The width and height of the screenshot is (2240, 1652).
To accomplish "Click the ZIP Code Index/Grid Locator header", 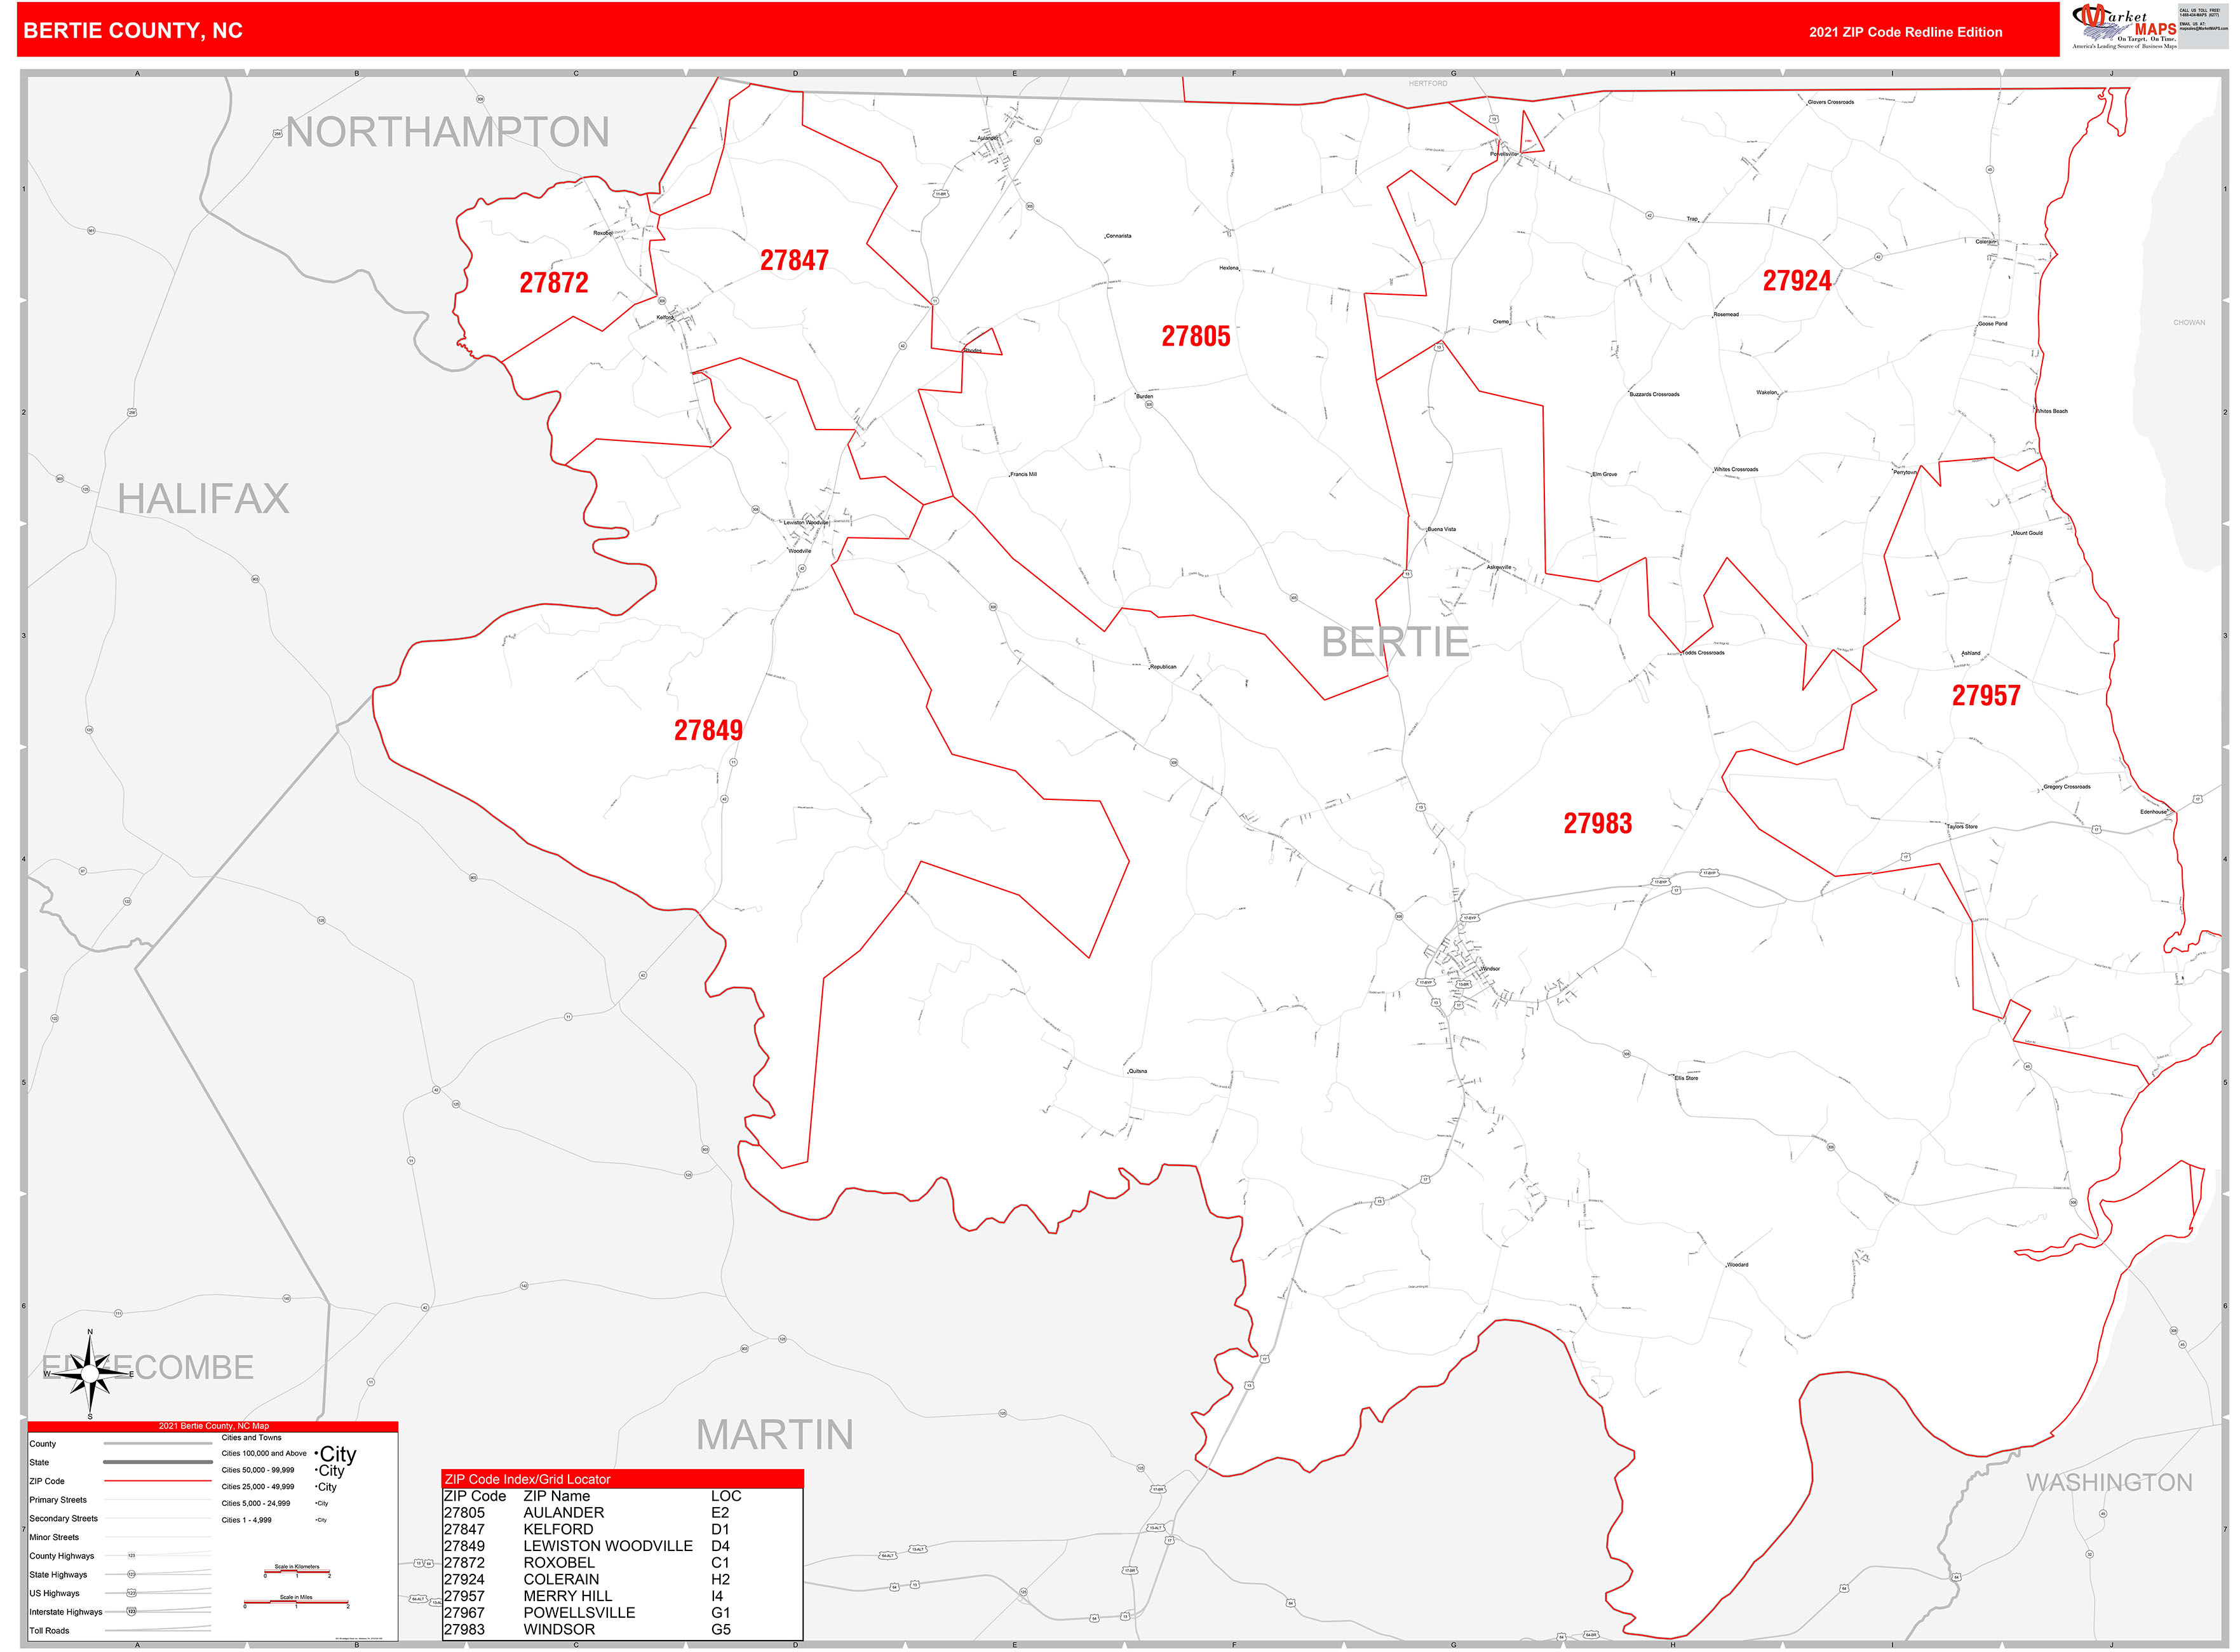I will 527,1479.
